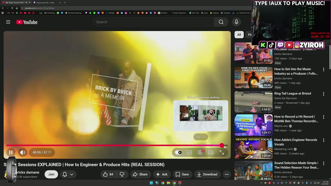Open the Identifyy bookmark

(110, 13)
